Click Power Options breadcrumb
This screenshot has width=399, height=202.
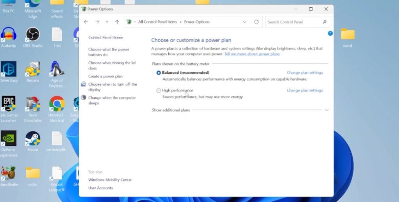pyautogui.click(x=197, y=22)
